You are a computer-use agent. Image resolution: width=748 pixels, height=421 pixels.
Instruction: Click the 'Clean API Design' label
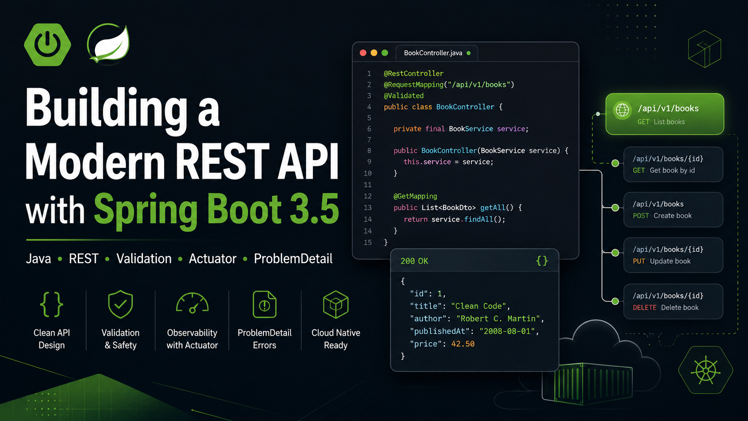coord(51,339)
